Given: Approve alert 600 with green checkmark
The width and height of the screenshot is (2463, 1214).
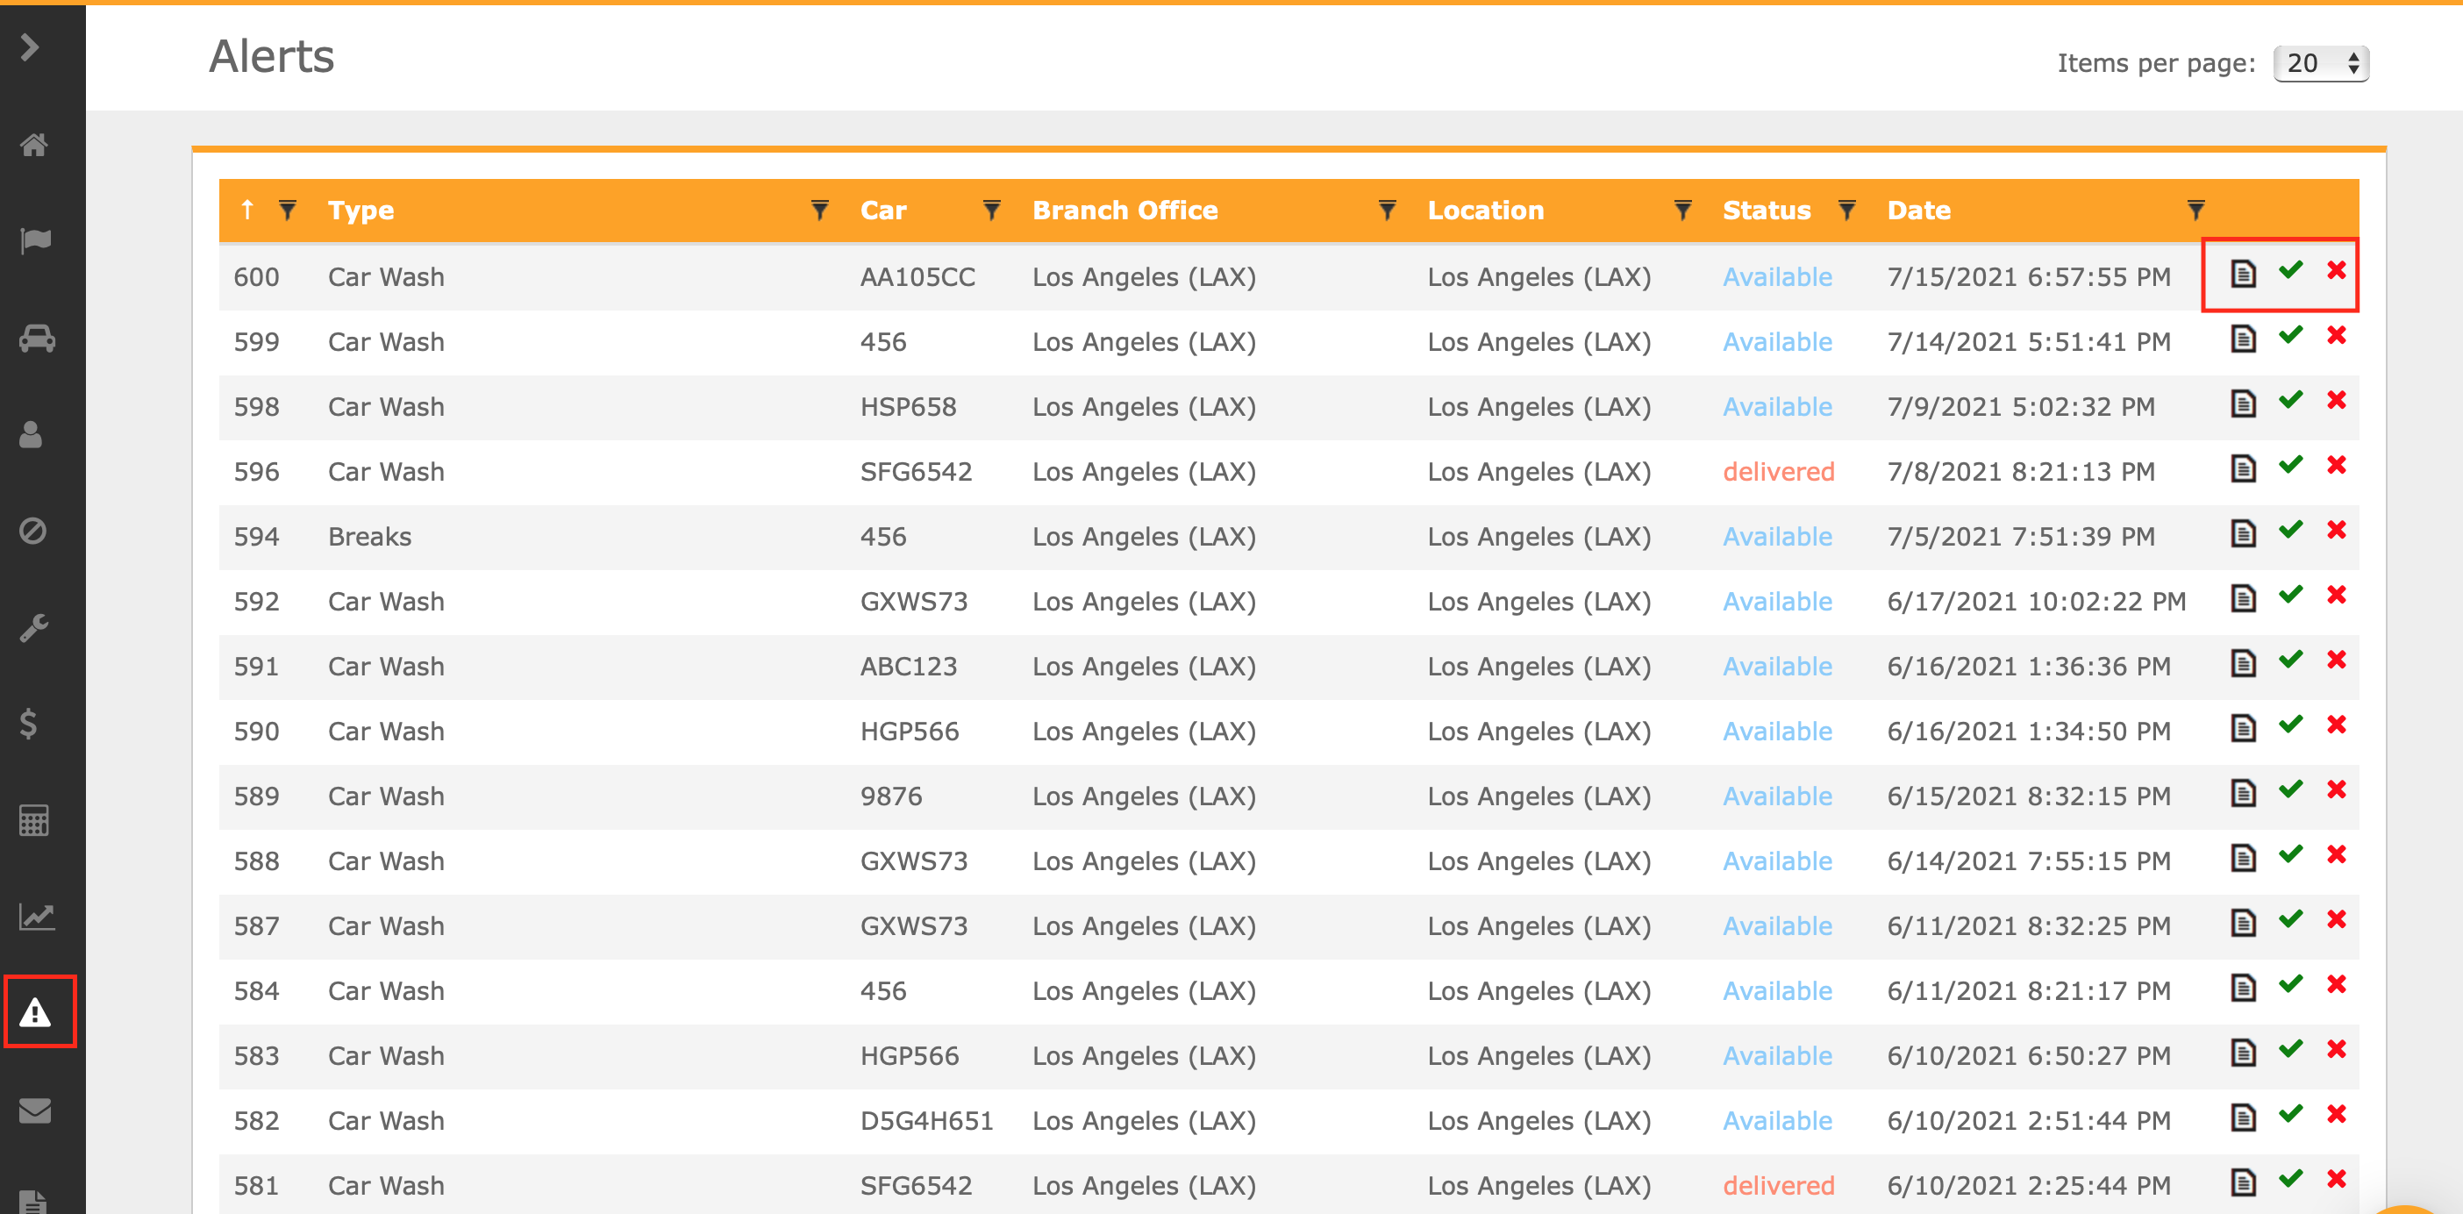Looking at the screenshot, I should point(2290,270).
